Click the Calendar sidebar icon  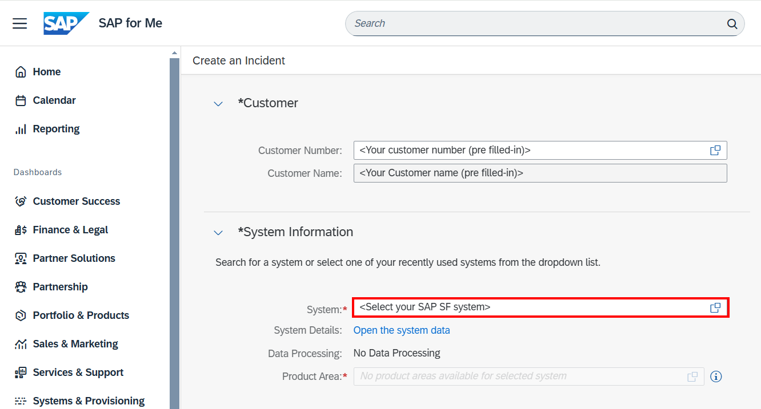[x=21, y=100]
